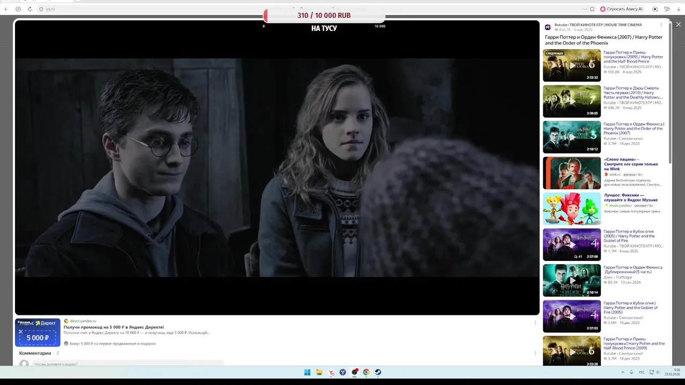Viewport: 685px width, 385px height.
Task: Click the main video player frame
Action: point(277,167)
